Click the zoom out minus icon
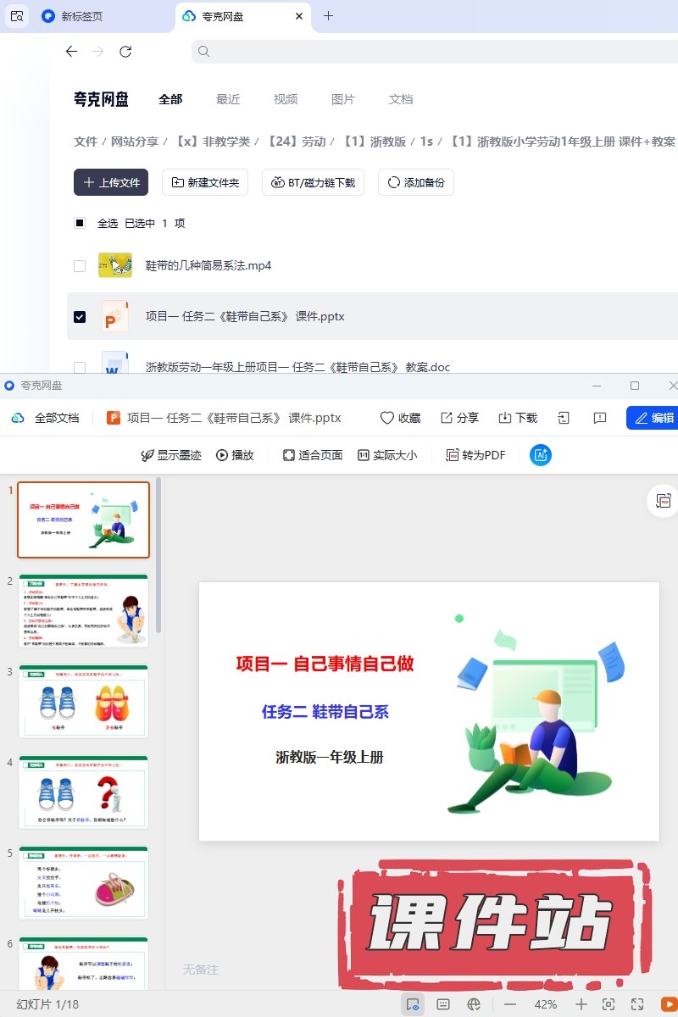The height and width of the screenshot is (1017, 678). (510, 1004)
